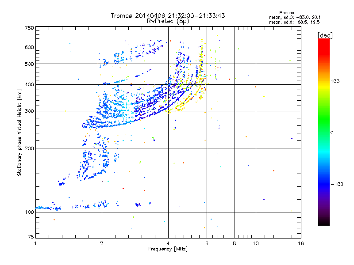This screenshot has height=265, width=354.
Task: Click the y-axis tick label '400'
Action: click(29, 85)
